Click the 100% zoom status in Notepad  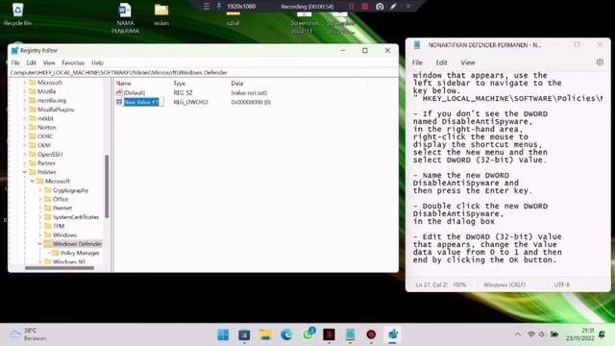[x=459, y=284]
